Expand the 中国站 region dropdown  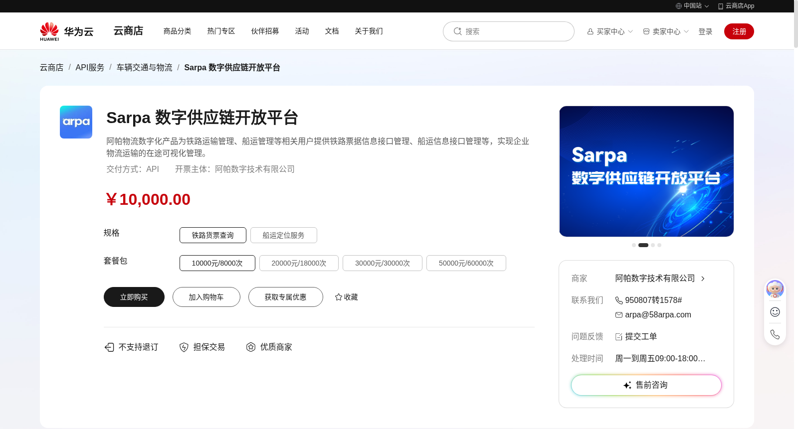pos(707,6)
